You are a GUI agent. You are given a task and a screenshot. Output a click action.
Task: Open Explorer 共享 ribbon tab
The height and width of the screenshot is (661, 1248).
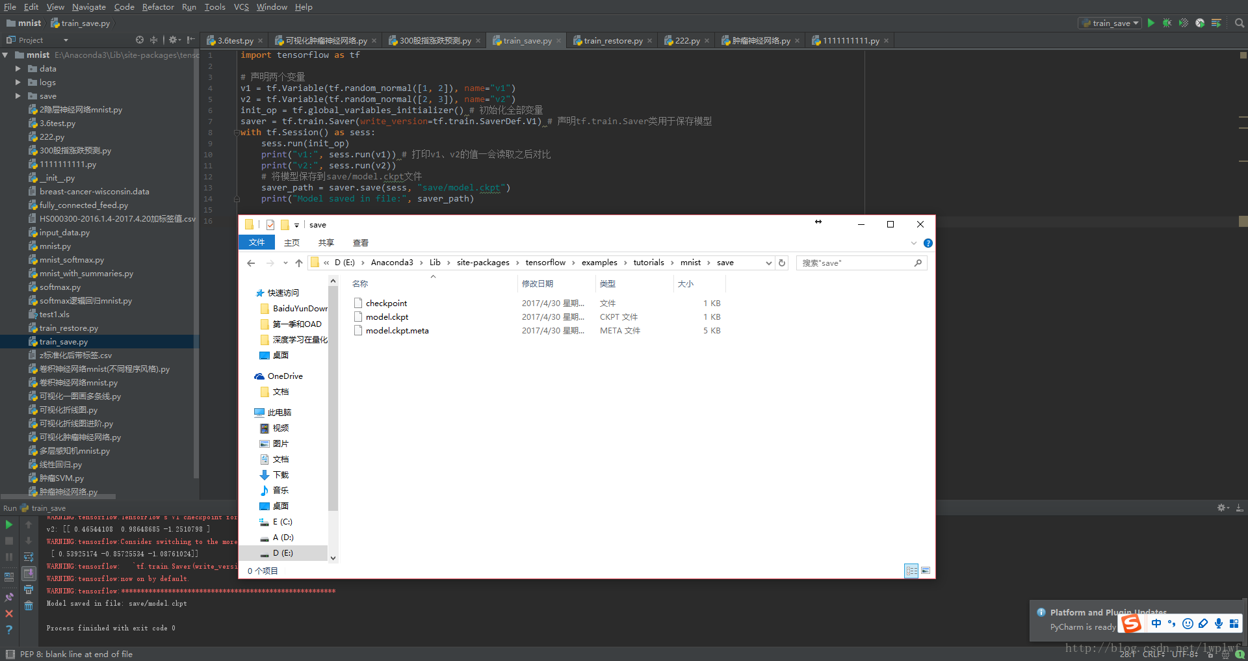[x=326, y=242]
